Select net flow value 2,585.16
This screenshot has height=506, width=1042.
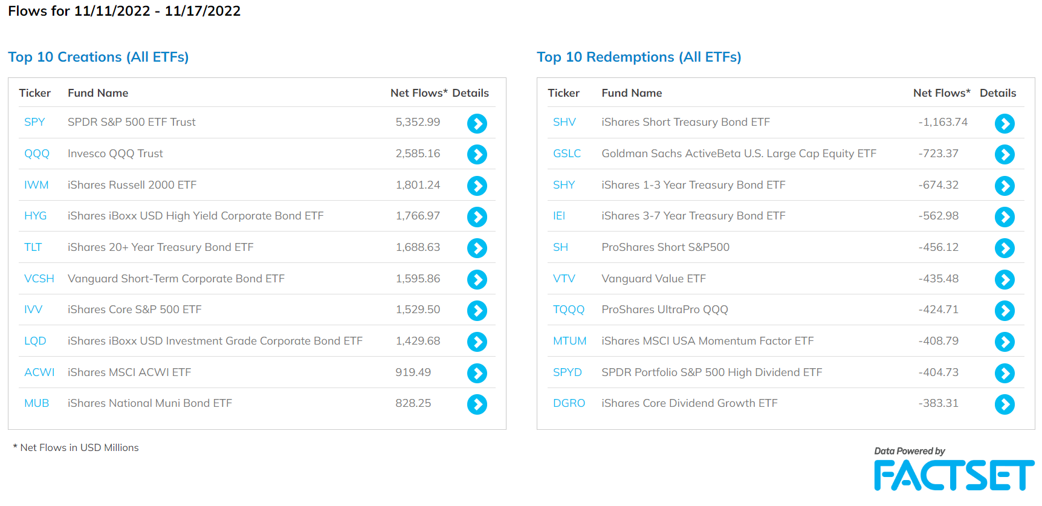(418, 154)
